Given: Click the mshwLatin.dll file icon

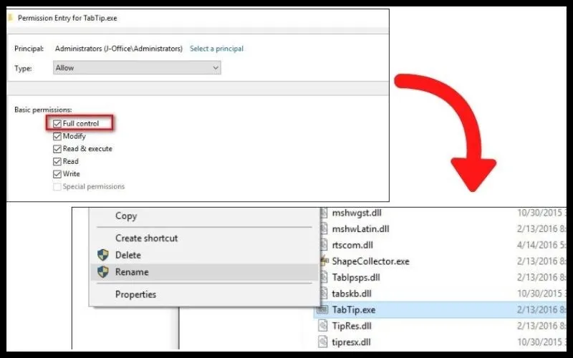Looking at the screenshot, I should (323, 229).
